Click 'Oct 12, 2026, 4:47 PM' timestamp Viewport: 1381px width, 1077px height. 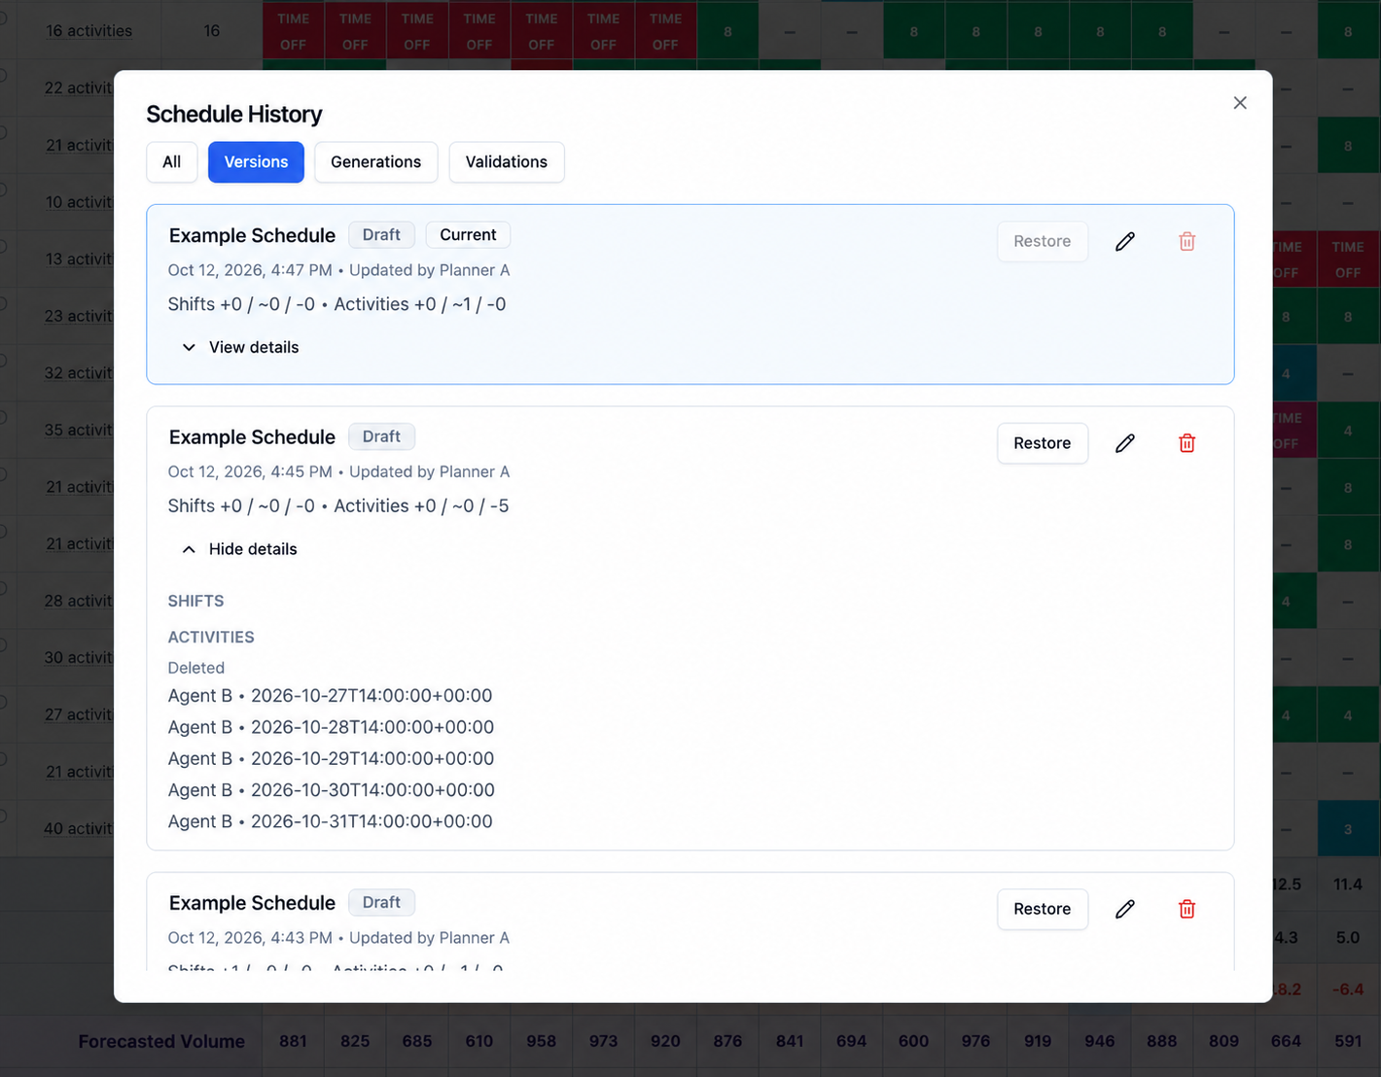point(250,270)
